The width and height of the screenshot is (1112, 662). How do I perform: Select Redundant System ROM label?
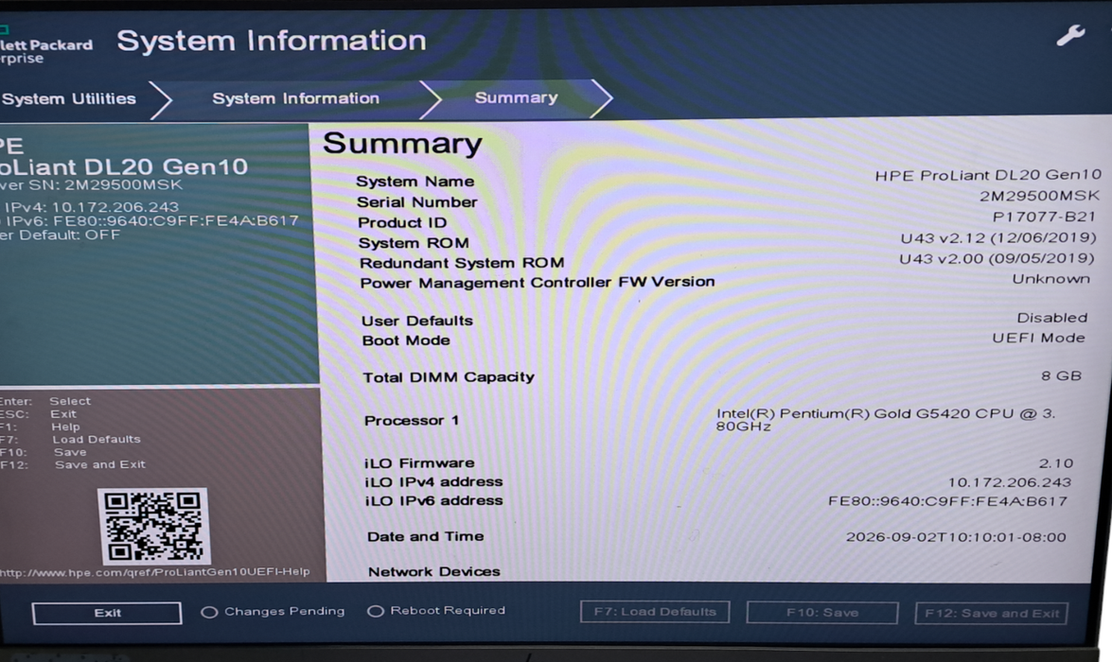462,263
